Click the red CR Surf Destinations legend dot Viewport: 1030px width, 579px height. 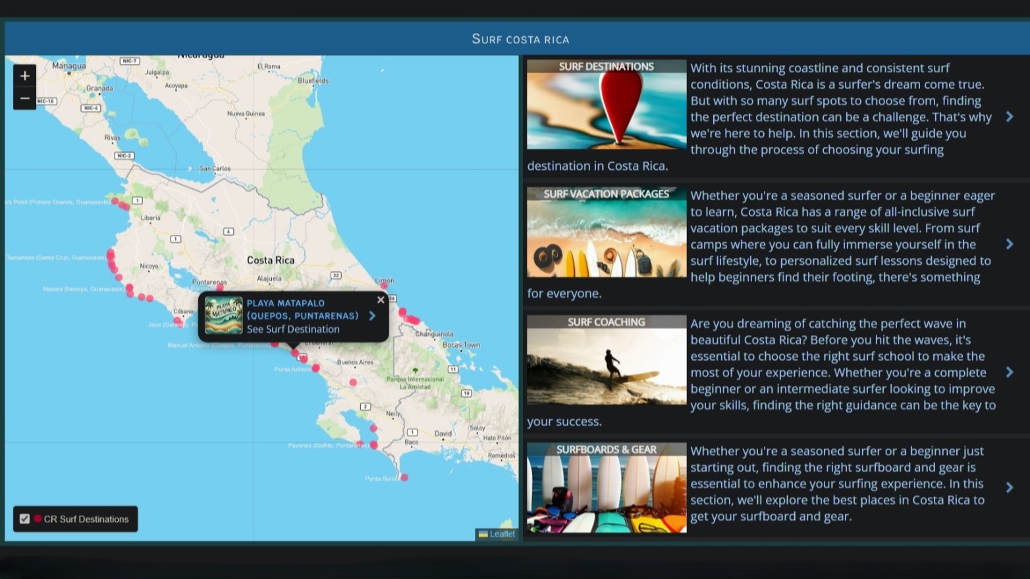(x=38, y=519)
